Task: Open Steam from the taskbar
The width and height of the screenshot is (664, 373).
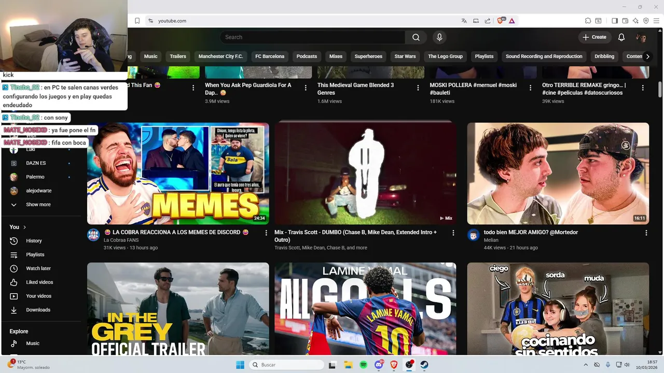Action: (424, 365)
